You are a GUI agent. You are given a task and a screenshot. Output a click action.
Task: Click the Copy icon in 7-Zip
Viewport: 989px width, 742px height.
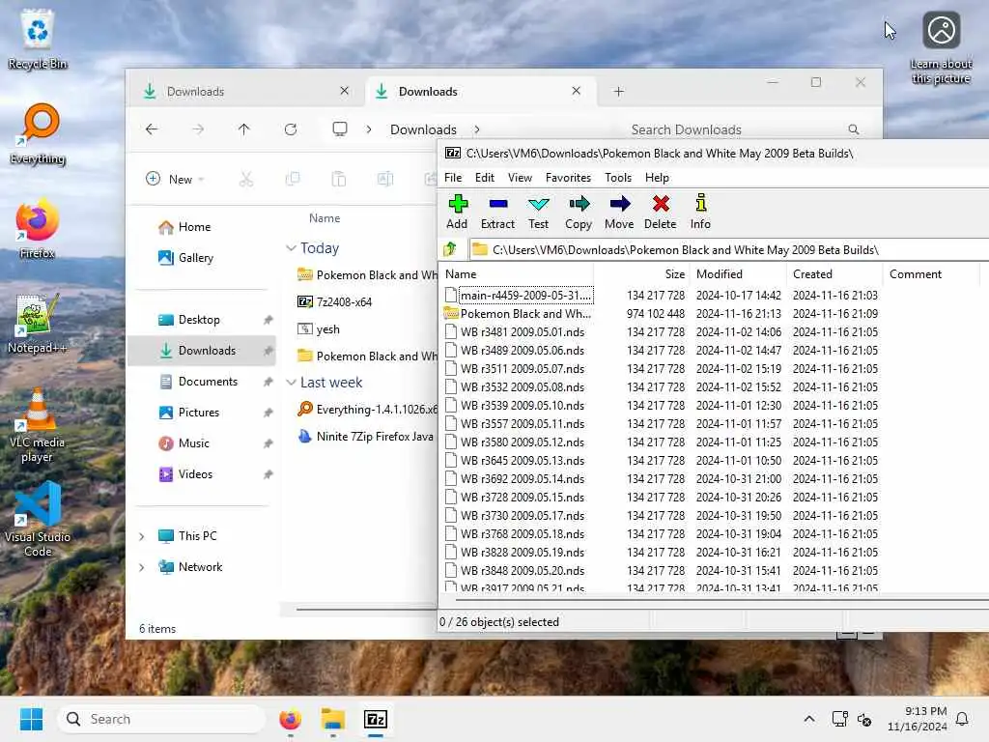[x=579, y=212]
